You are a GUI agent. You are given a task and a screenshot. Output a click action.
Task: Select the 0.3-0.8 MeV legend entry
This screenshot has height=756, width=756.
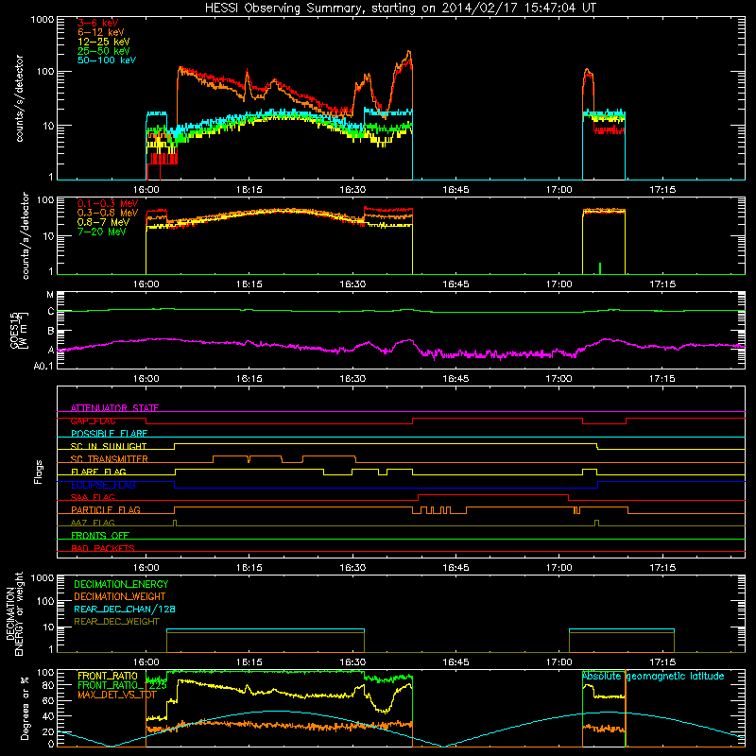pos(107,213)
